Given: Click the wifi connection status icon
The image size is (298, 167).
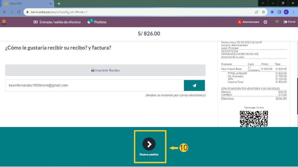Looking at the screenshot, I should (277, 22).
